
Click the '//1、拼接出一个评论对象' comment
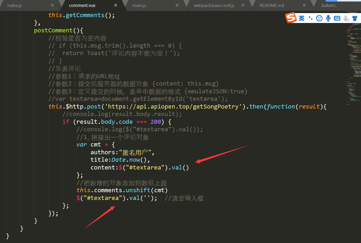coord(113,137)
